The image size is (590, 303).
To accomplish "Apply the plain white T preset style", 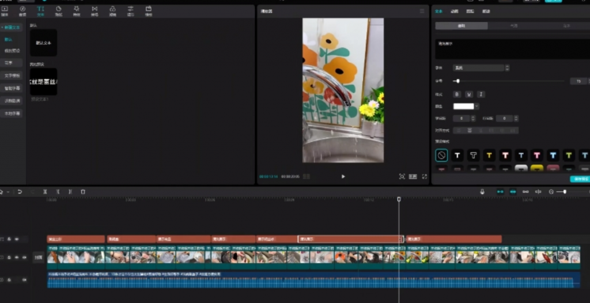I will [x=457, y=155].
